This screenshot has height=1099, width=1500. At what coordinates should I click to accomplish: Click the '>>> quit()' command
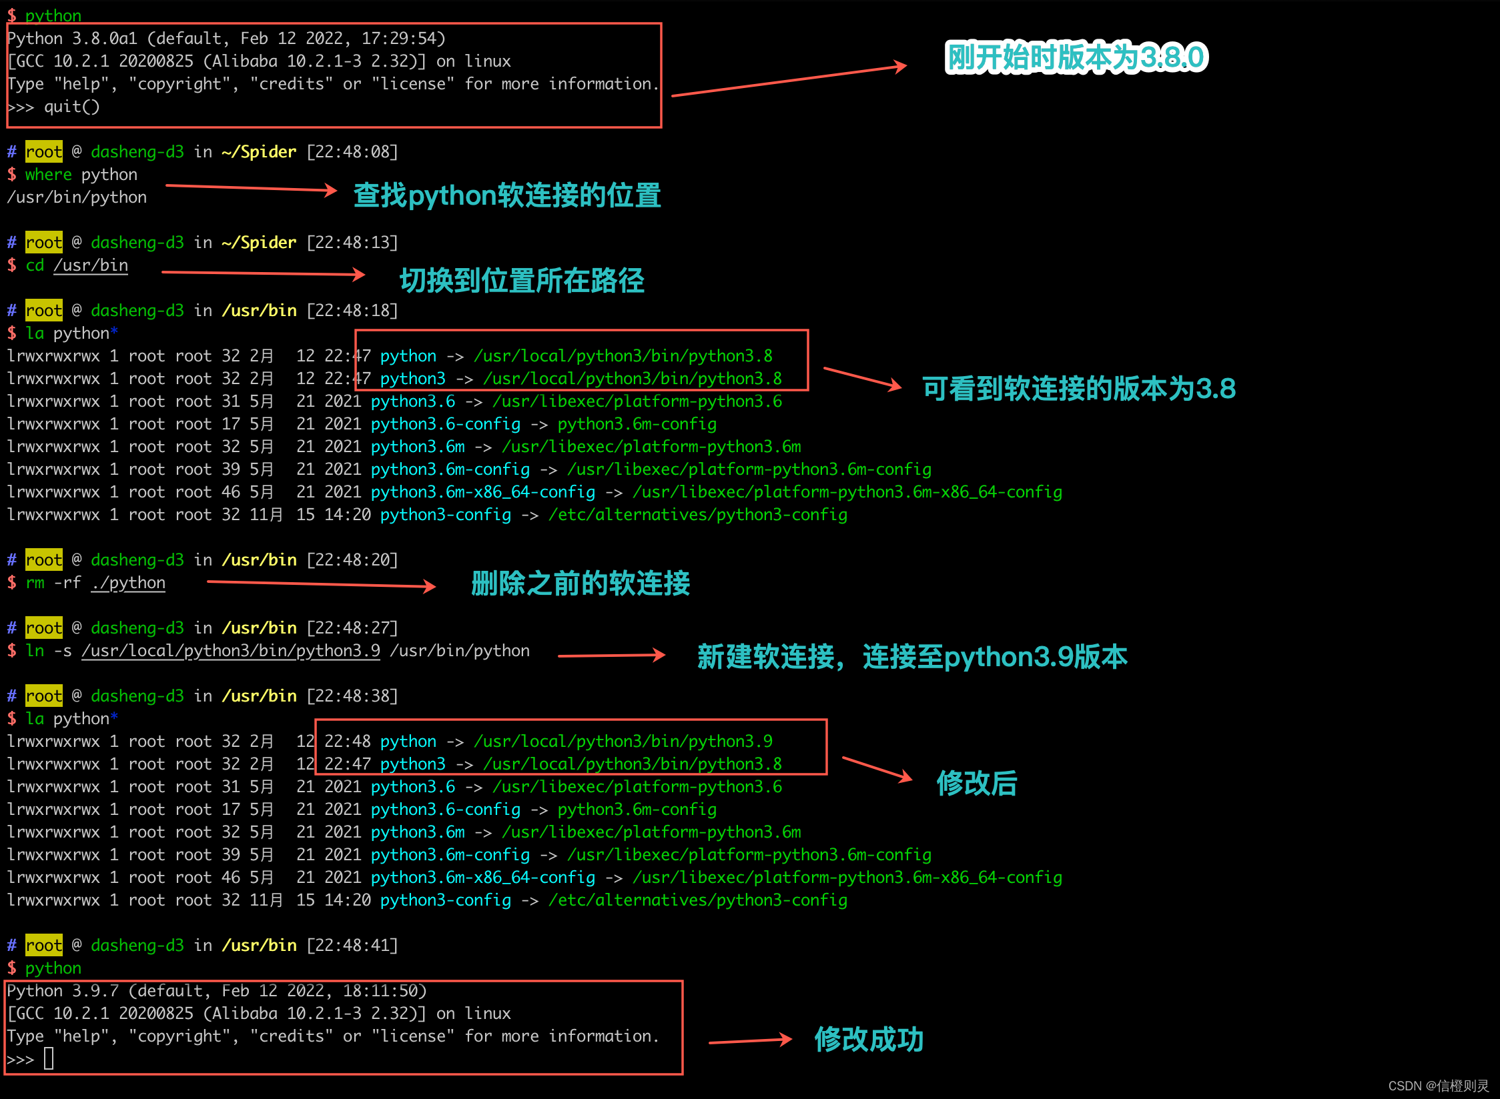[53, 107]
